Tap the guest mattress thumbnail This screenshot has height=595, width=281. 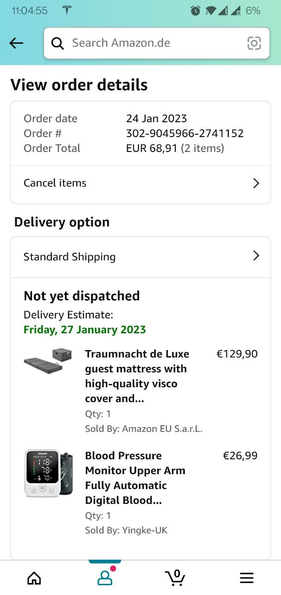pos(48,360)
